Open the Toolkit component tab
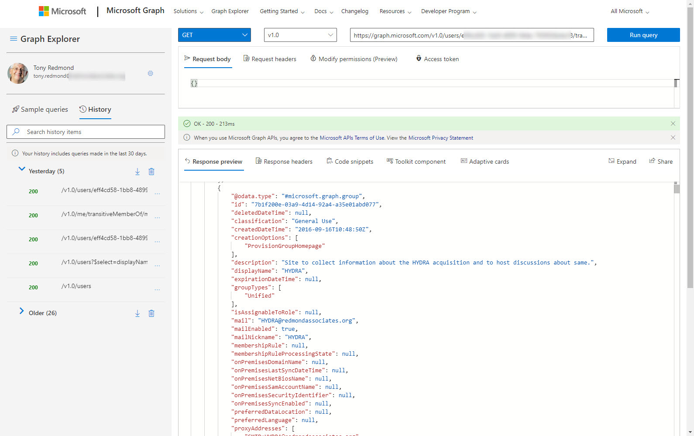Screen dimensions: 694x436 click(416, 161)
